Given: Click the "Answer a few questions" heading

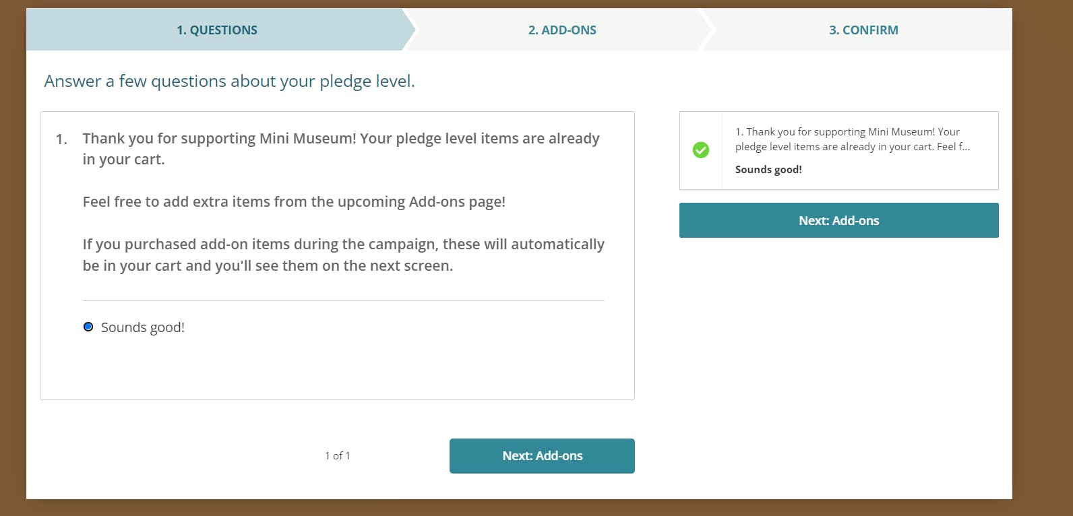Looking at the screenshot, I should 229,82.
